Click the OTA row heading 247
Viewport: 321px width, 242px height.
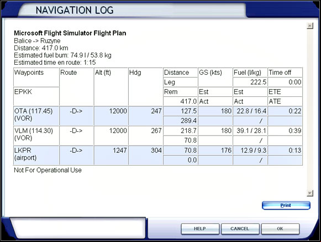coord(145,116)
